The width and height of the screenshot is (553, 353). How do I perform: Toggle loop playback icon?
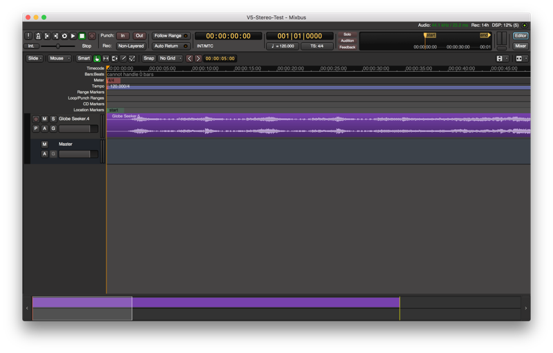[64, 36]
